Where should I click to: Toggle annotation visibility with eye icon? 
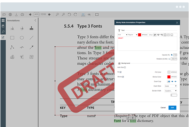[x=89, y=15]
